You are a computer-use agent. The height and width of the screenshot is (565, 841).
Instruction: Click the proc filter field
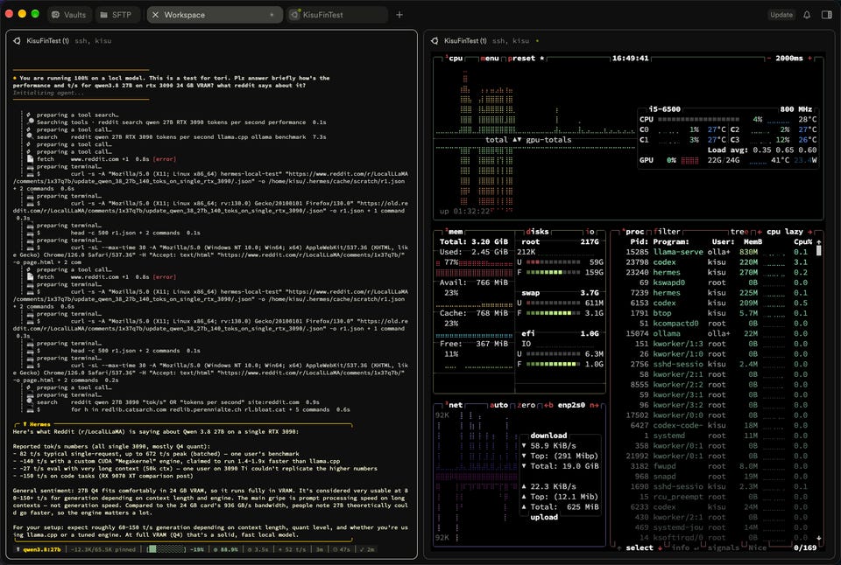(x=667, y=232)
